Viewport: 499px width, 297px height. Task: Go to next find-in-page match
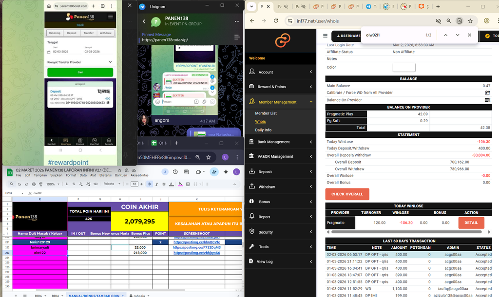(x=457, y=35)
